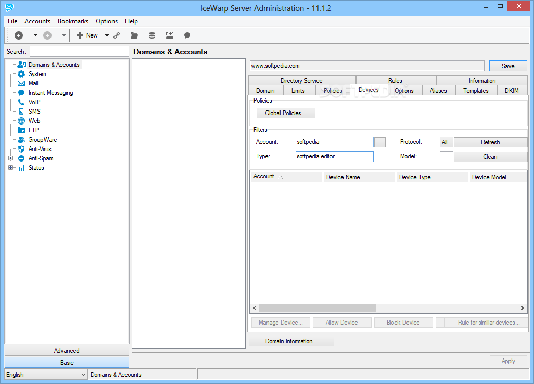The width and height of the screenshot is (534, 384).
Task: Click the Domain Information button
Action: [291, 341]
